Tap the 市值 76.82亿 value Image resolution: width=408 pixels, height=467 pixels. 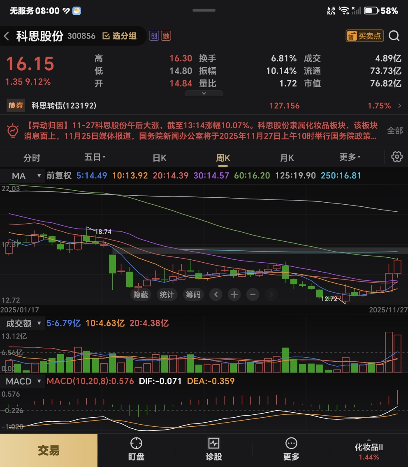pyautogui.click(x=386, y=83)
